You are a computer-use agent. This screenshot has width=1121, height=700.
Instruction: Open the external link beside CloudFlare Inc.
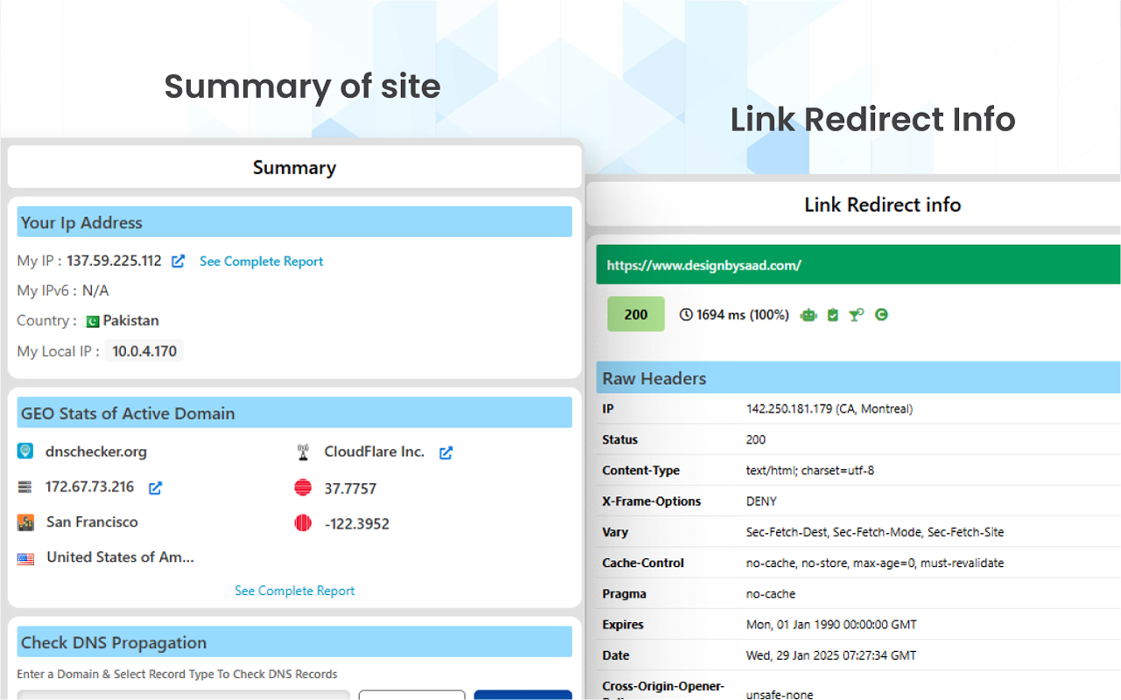tap(446, 453)
